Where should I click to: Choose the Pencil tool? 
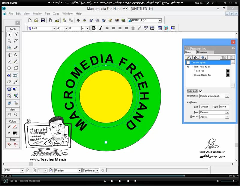coord(16,61)
